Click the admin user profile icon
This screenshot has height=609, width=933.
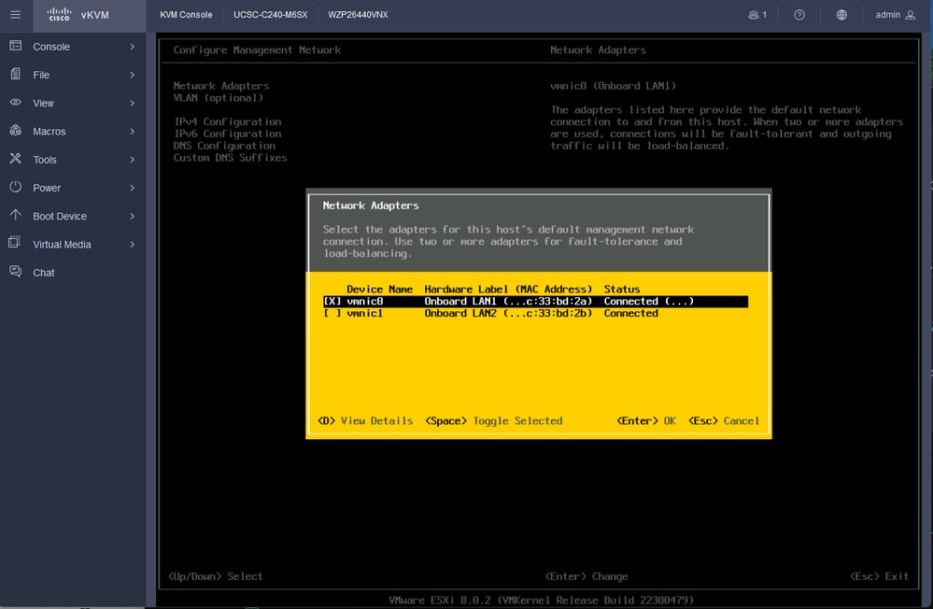coord(910,15)
